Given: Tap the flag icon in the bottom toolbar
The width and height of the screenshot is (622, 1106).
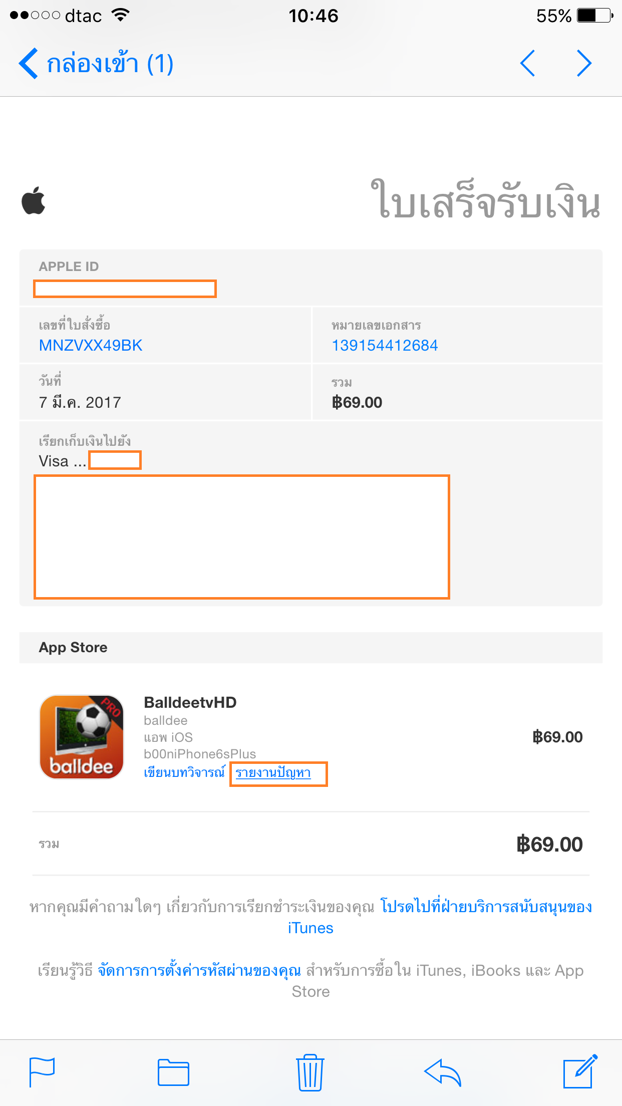Looking at the screenshot, I should 42,1072.
